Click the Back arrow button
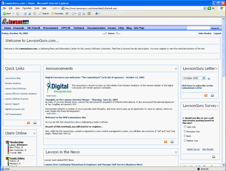226x171 pixels. click(7, 14)
